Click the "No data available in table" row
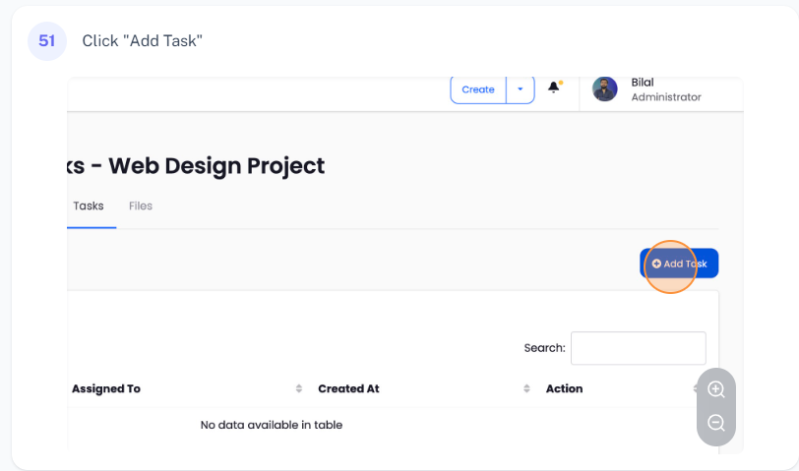 272,425
